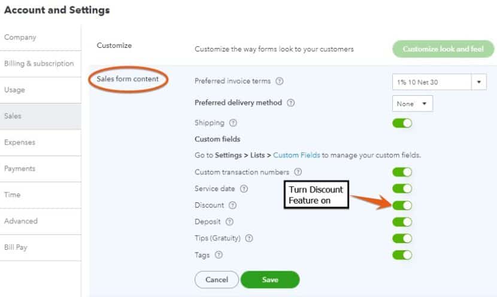Click the Cancel button

217,280
